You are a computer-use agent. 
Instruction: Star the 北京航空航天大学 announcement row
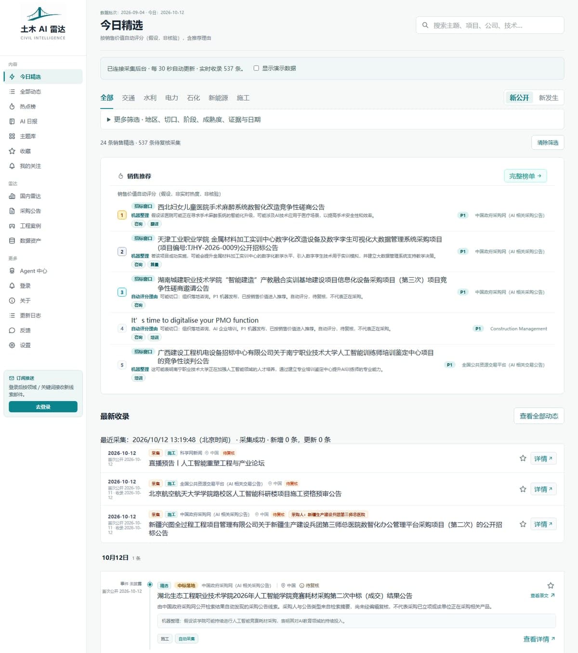tap(523, 489)
